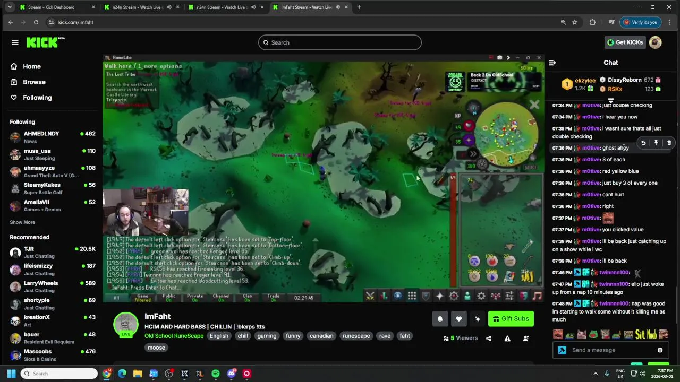The height and width of the screenshot is (382, 680).
Task: Expand the RuneLite sidebar arrow
Action: (508, 57)
